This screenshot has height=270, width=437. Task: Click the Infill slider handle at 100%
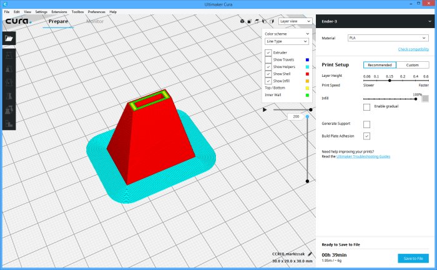tap(416, 99)
